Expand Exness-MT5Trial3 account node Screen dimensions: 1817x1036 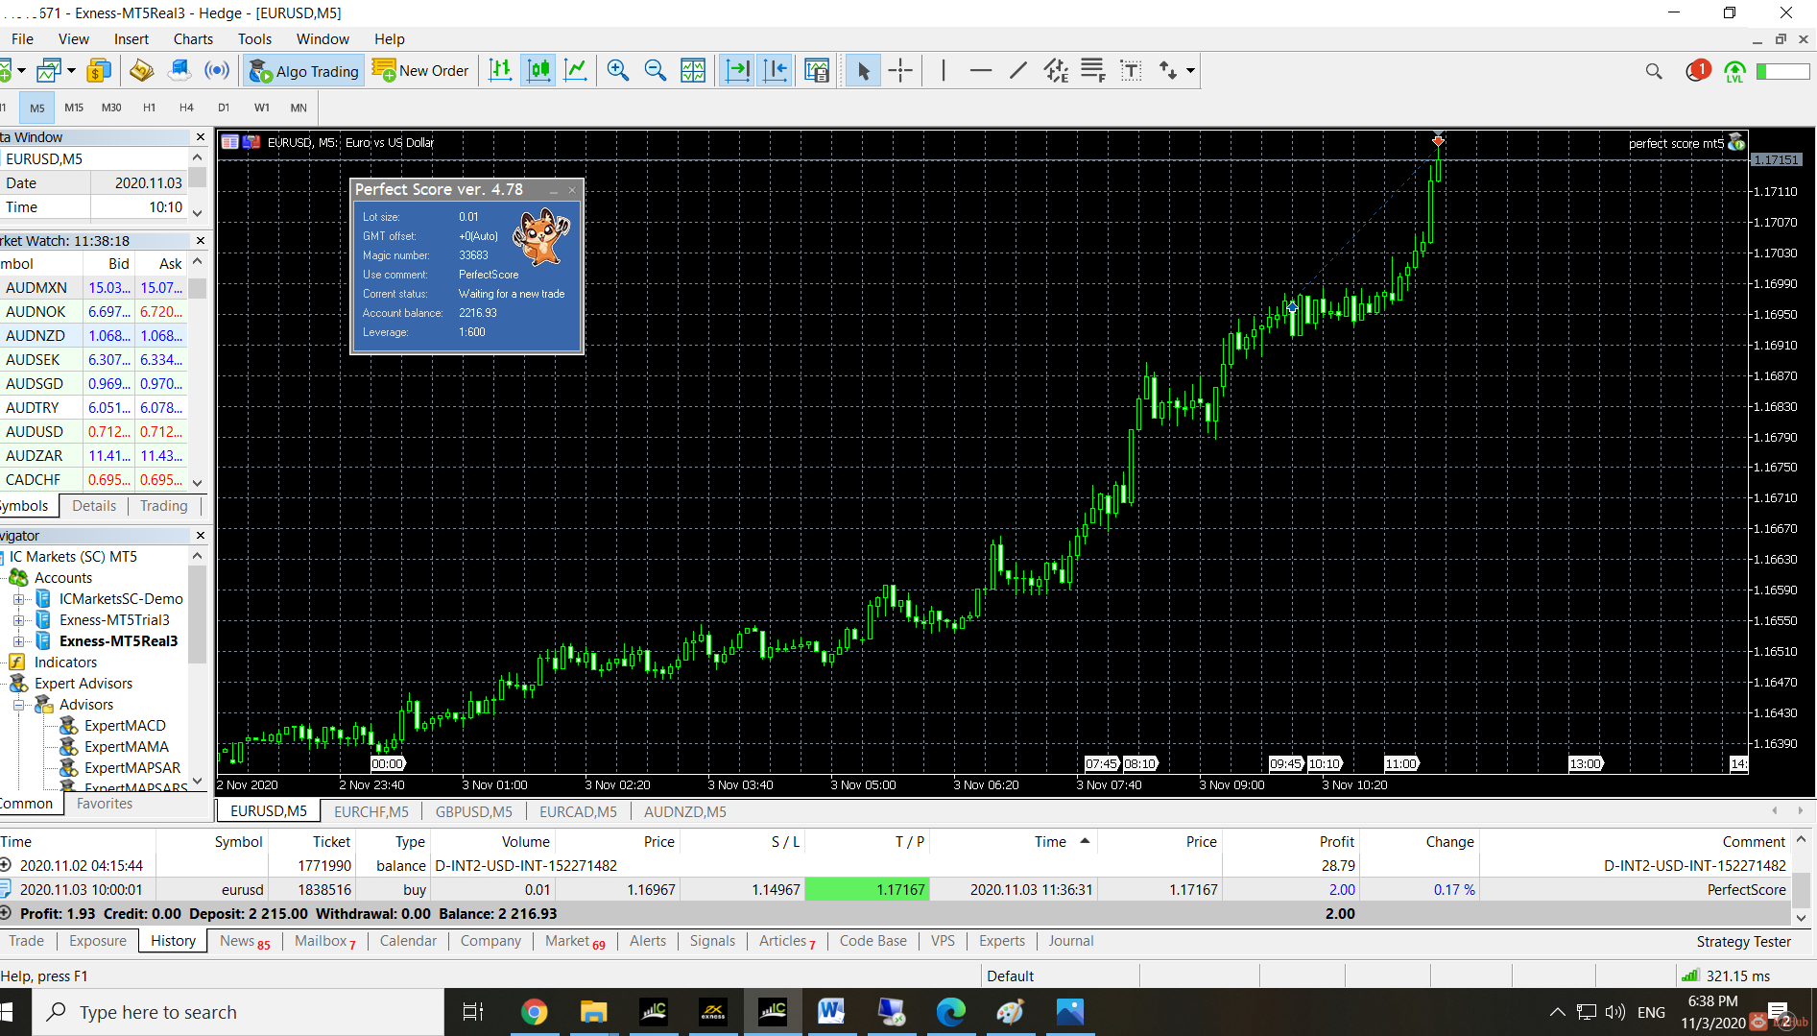click(19, 620)
